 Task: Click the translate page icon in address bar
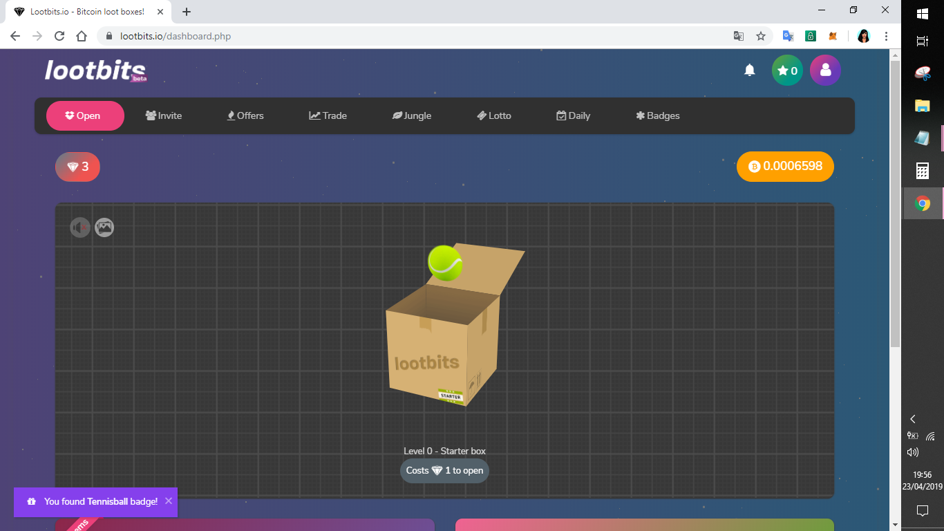point(739,36)
